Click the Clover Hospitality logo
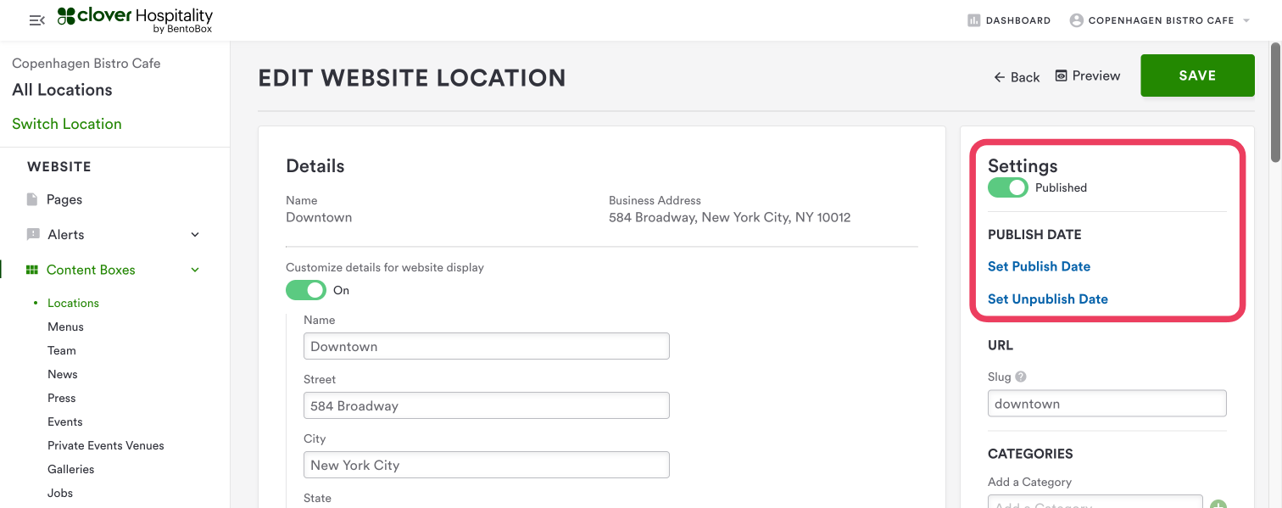Screen dimensions: 1282x508 pyautogui.click(x=135, y=20)
